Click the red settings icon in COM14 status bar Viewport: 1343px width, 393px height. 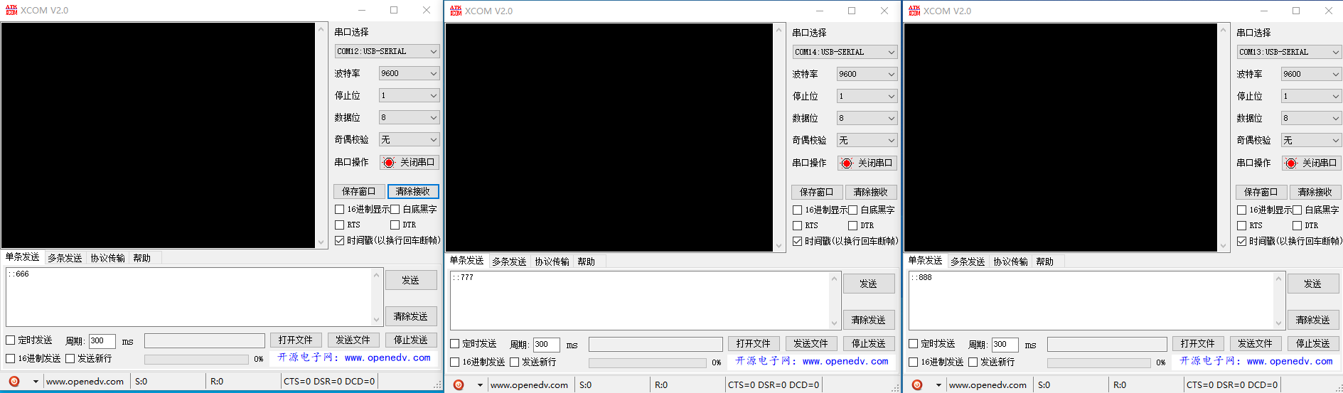pos(459,384)
